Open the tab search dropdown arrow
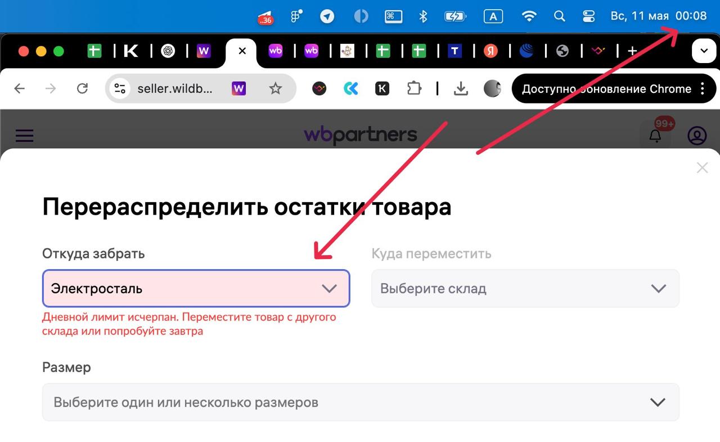Screen dimensions: 720x442 pos(704,51)
